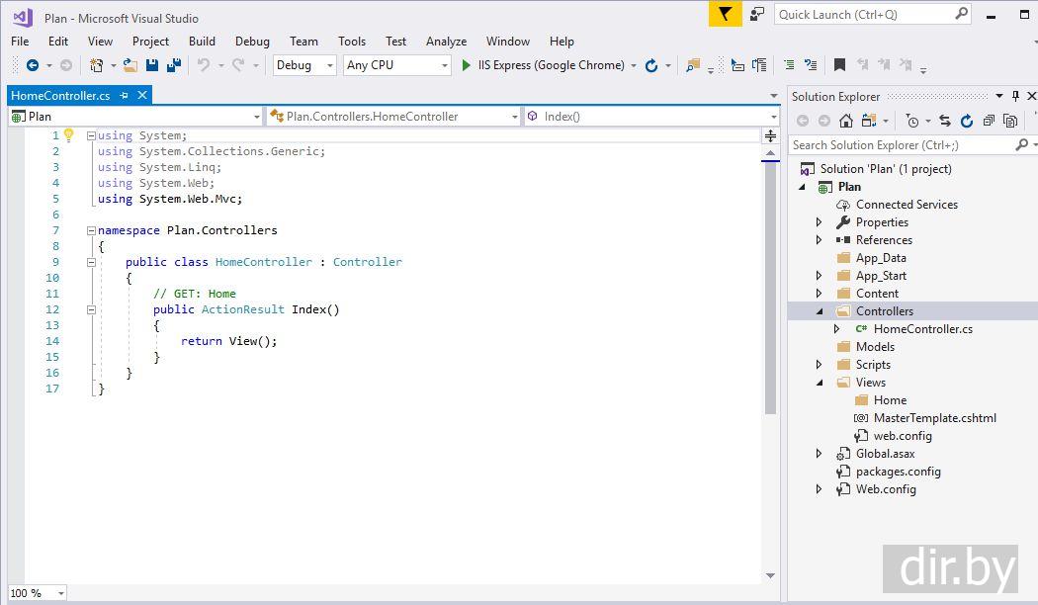Click Home icon in Solution Explorer
The height and width of the screenshot is (605, 1038).
point(845,121)
